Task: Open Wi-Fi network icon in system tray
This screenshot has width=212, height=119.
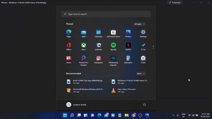Action: pos(189,115)
